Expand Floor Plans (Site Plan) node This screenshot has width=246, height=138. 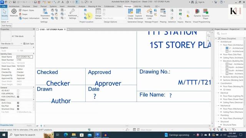(221, 54)
